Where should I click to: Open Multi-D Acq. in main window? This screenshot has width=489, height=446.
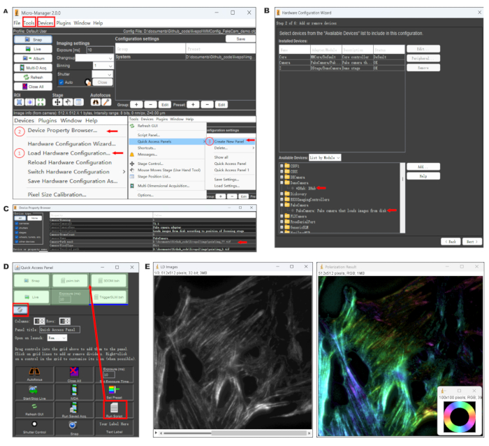point(33,68)
